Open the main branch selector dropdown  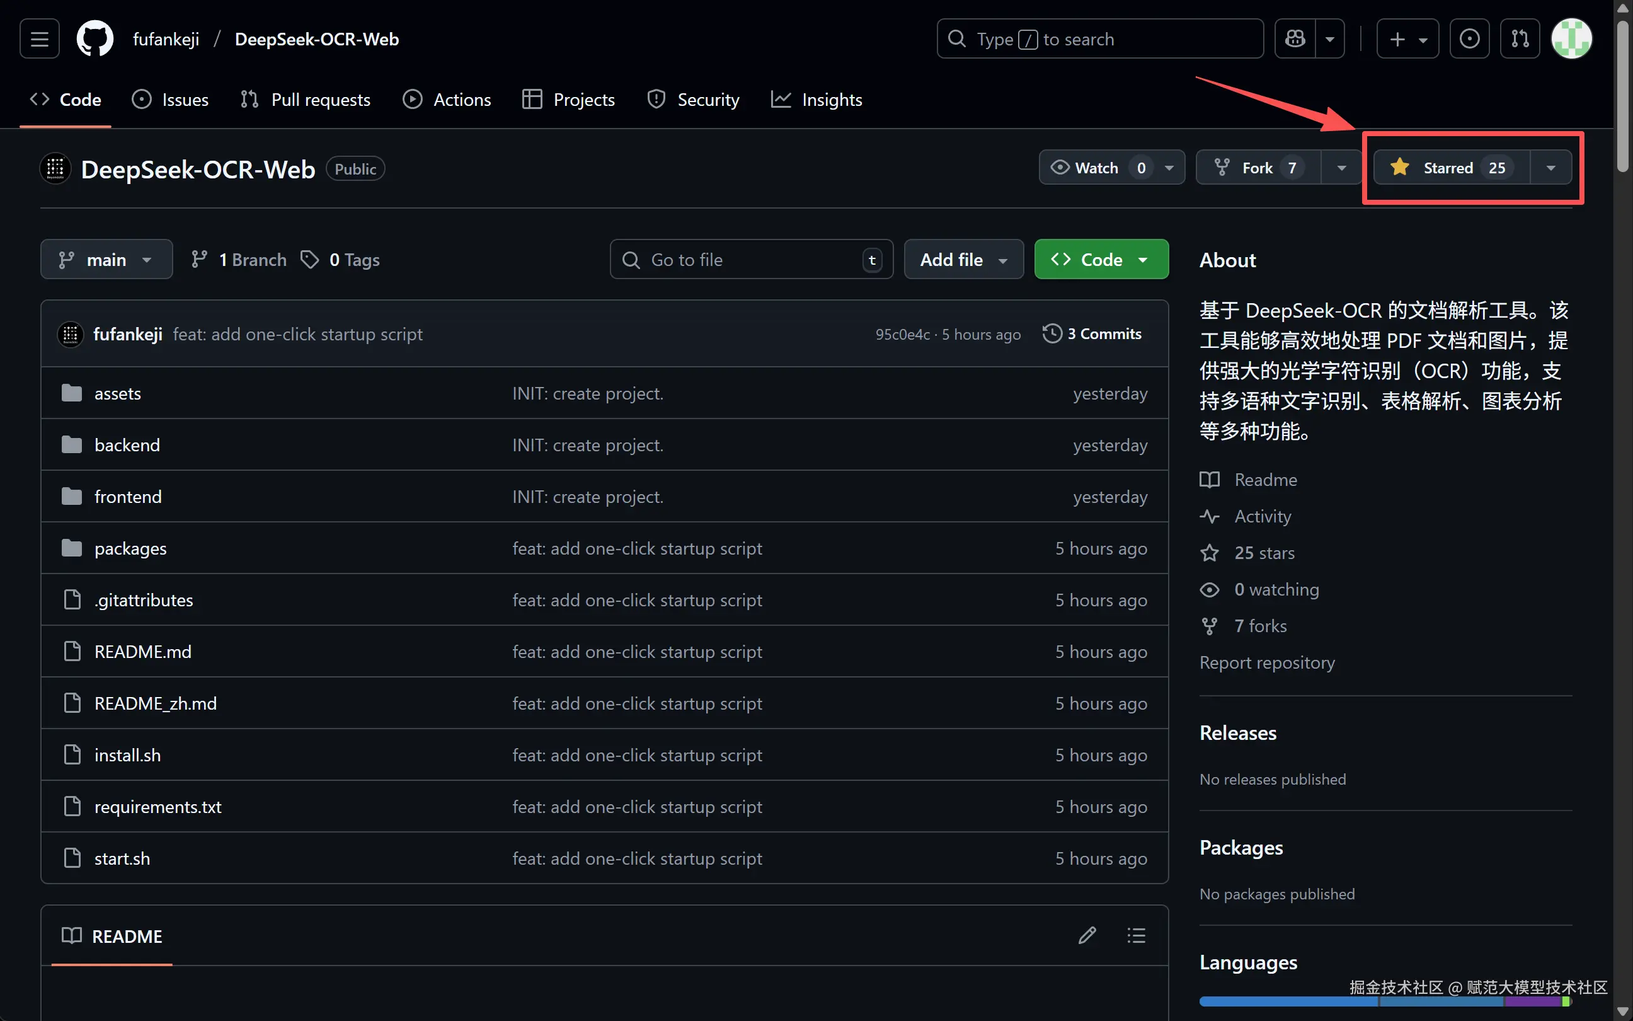point(106,259)
